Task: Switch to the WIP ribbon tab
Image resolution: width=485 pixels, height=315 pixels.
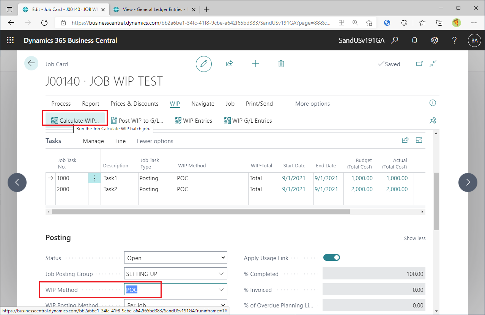Action: click(175, 103)
